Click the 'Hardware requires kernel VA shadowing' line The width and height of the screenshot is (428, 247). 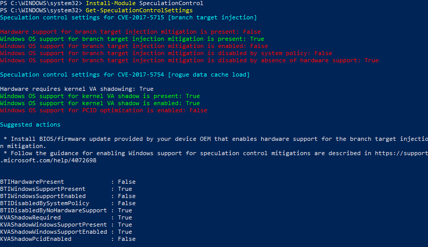click(77, 89)
